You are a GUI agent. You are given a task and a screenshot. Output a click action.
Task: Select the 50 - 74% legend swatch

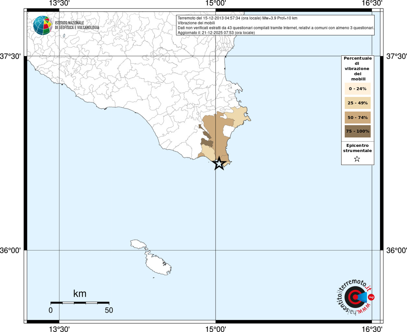point(357,117)
